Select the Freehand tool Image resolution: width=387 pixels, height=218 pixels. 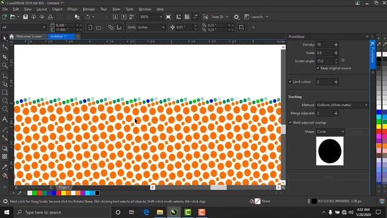4,76
